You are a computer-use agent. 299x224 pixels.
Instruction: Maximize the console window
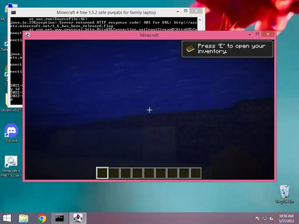coord(185,11)
